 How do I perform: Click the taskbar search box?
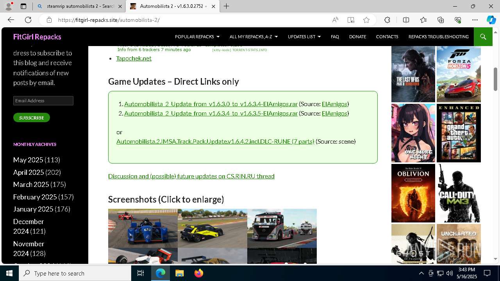coord(75,273)
